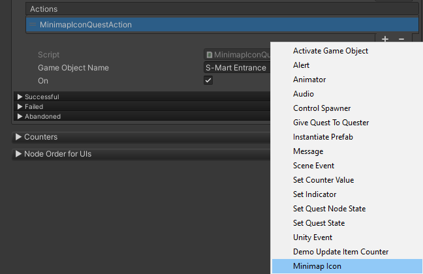This screenshot has height=274, width=423.
Task: Choose Message action from menu
Action: (347, 151)
